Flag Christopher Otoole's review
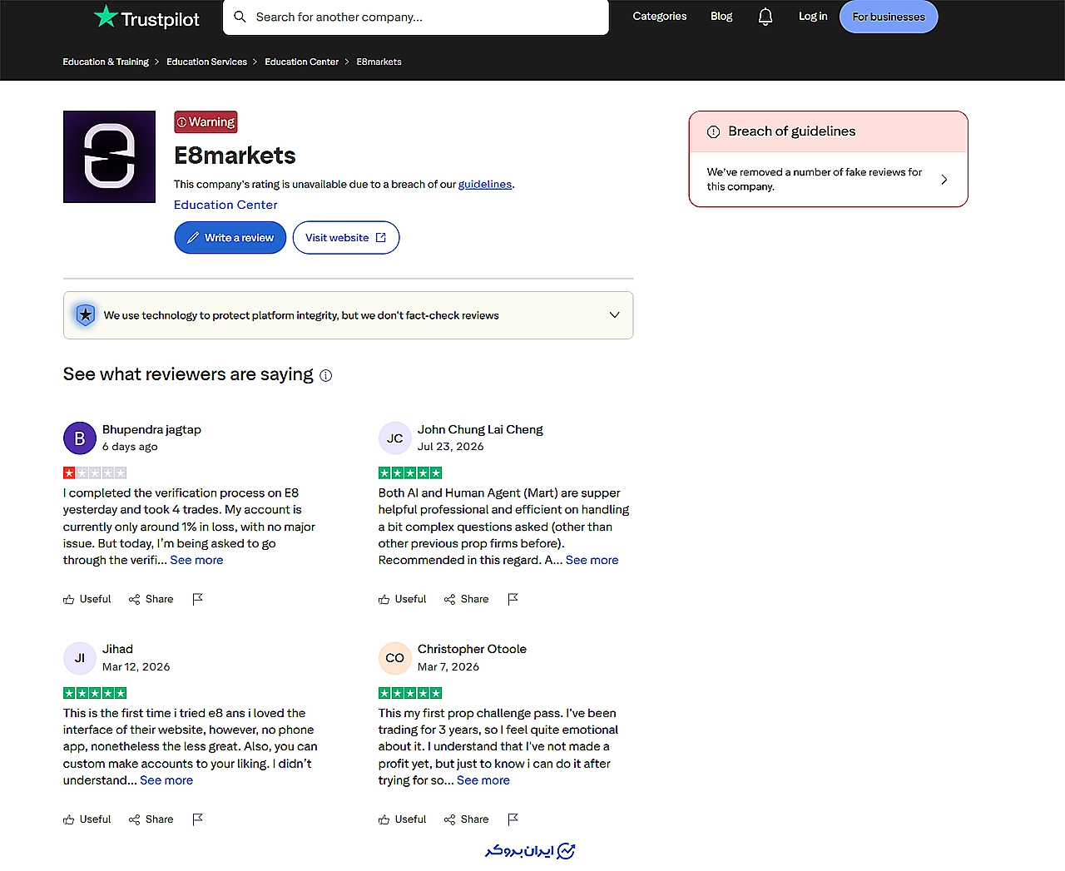This screenshot has height=871, width=1065. [513, 819]
